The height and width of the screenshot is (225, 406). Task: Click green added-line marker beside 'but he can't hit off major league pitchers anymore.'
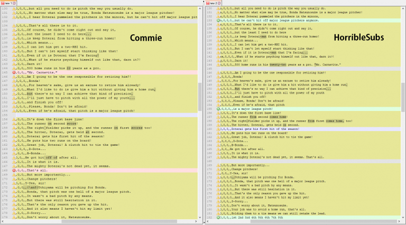pos(218,21)
